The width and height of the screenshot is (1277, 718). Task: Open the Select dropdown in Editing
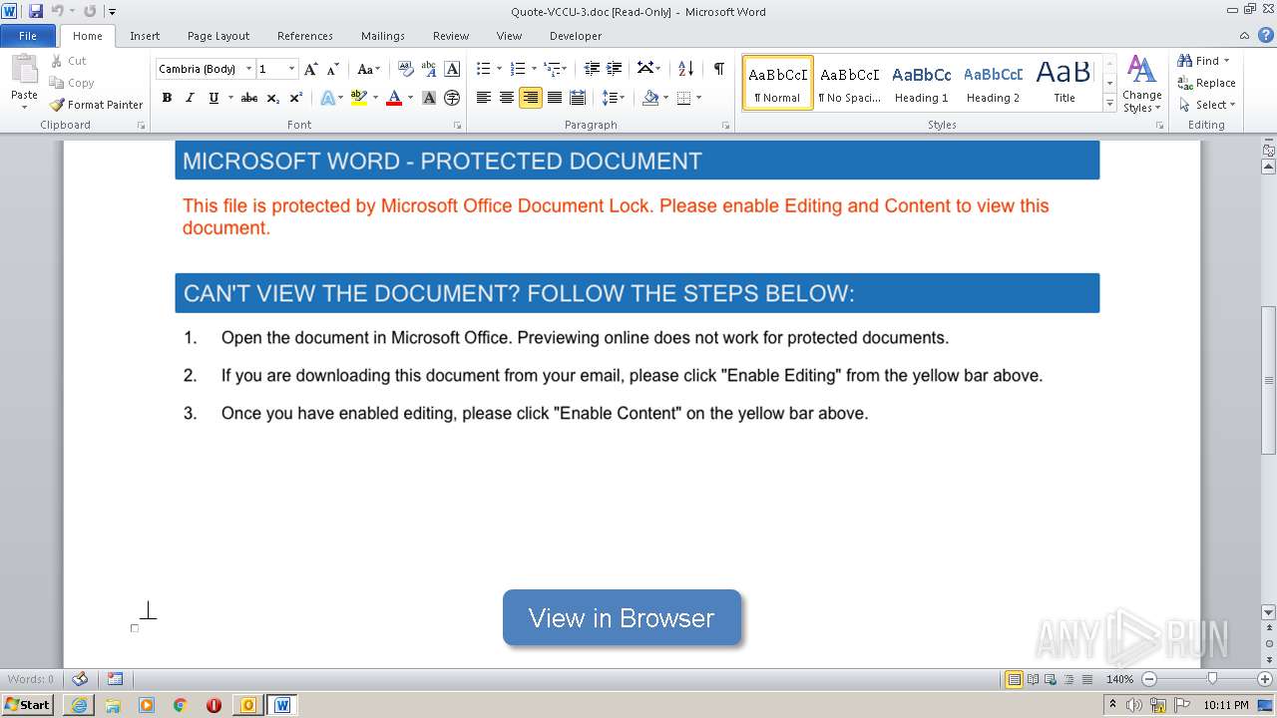pos(1207,105)
